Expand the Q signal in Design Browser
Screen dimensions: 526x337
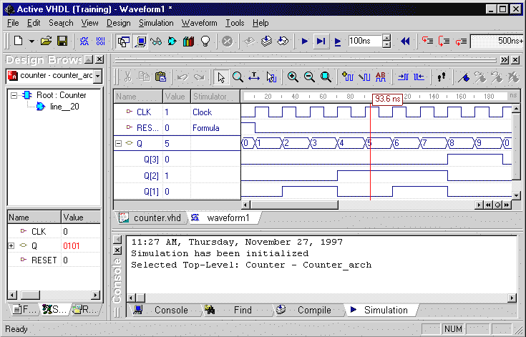click(11, 245)
